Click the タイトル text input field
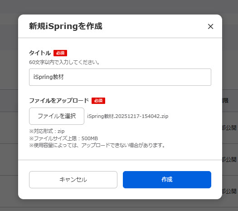238x211 pixels. tap(120, 77)
